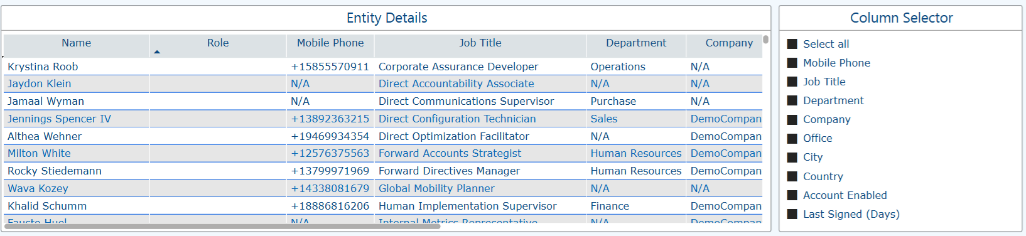Screen dimensions: 1026x236
Task: Click the horizontal scrollbar of the table
Action: pyautogui.click(x=222, y=227)
